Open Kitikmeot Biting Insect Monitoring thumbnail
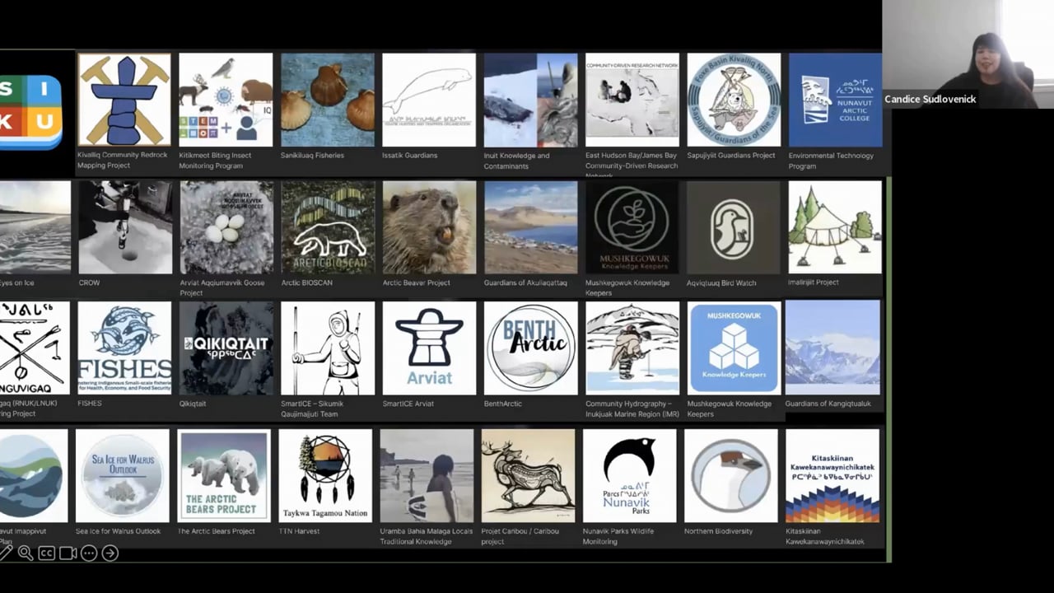 tap(226, 100)
